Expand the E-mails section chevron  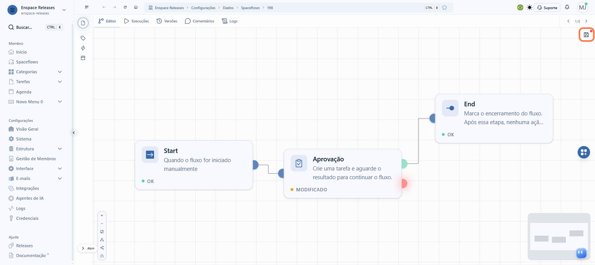point(60,178)
